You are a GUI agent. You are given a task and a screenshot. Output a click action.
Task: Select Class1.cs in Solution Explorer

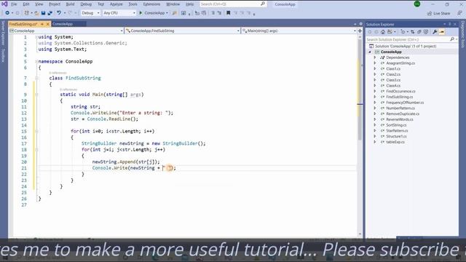click(393, 69)
